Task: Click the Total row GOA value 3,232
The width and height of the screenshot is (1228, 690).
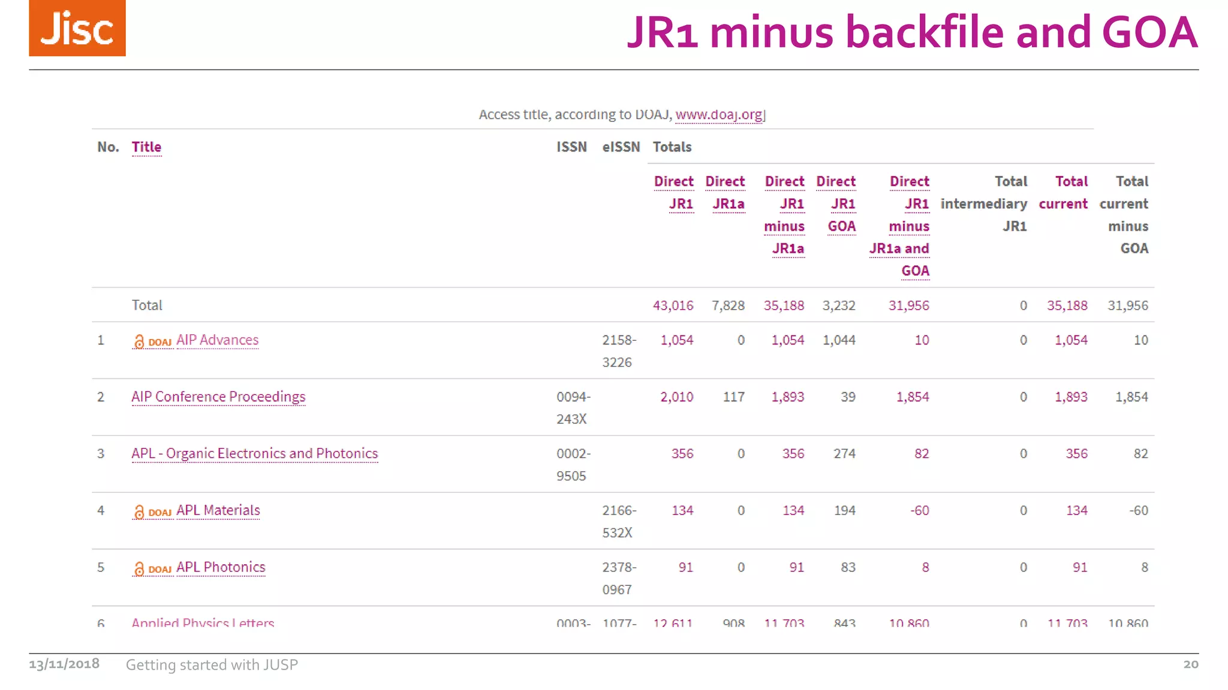Action: [x=839, y=305]
